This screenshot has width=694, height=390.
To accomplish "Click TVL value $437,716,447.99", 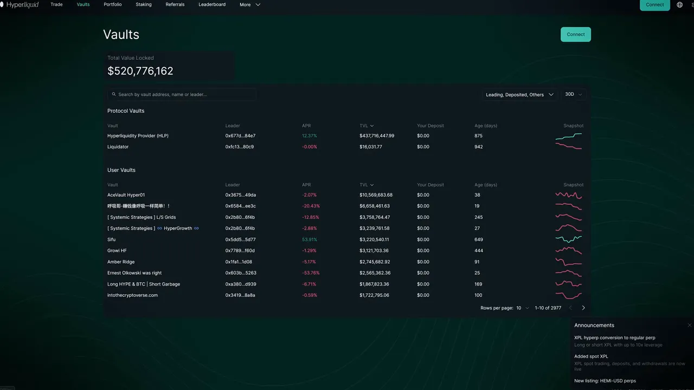I will point(377,136).
